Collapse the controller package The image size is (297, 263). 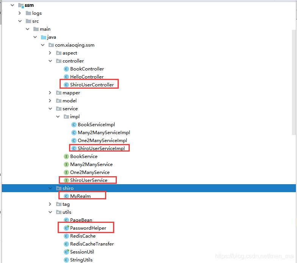pos(50,61)
